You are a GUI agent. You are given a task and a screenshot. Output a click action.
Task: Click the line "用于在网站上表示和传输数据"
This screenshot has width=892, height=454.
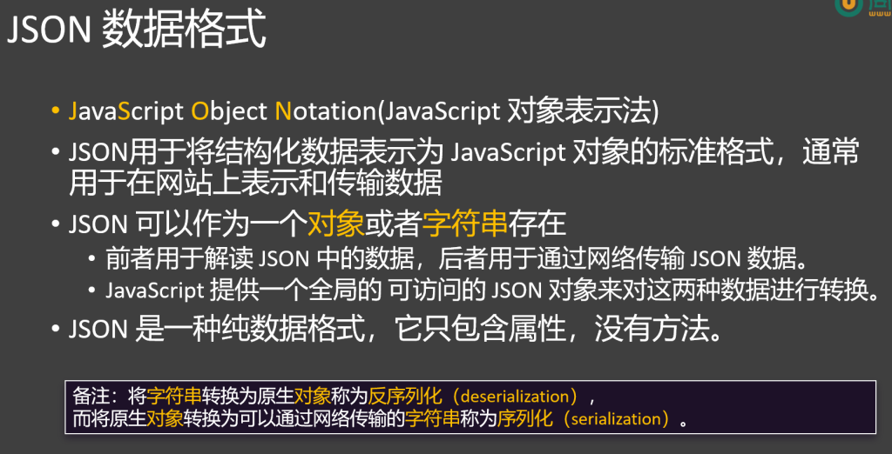pos(255,183)
